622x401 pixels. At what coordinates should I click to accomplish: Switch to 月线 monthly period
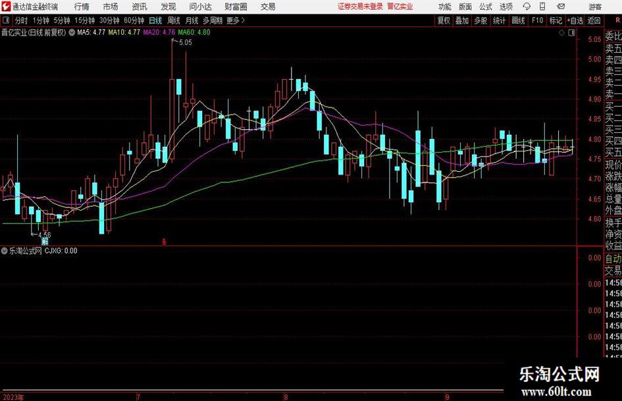coord(192,20)
